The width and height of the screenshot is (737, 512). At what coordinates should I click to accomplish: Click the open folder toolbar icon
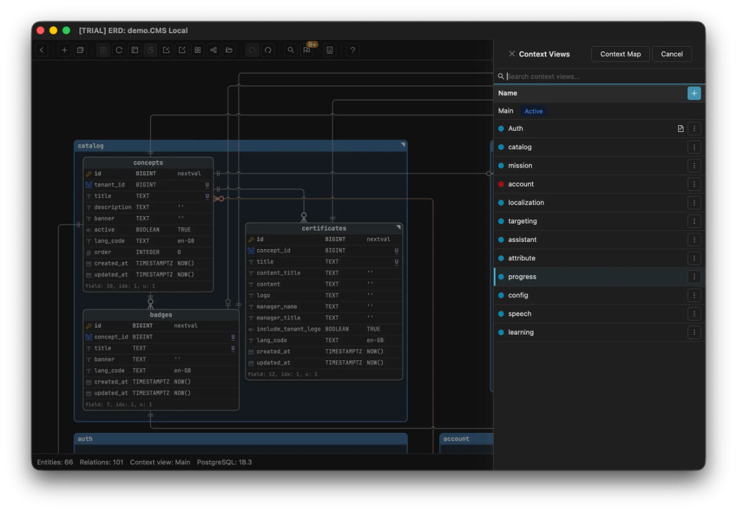coord(229,50)
